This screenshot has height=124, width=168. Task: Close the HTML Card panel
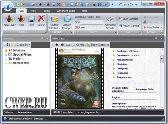tap(161, 38)
